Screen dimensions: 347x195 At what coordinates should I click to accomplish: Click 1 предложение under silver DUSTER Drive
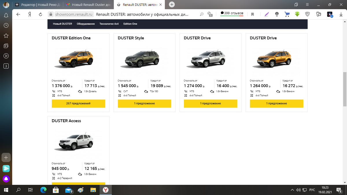pyautogui.click(x=211, y=103)
